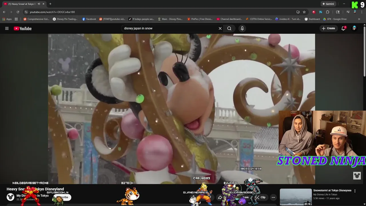Run the search with the magnifier button
Image resolution: width=366 pixels, height=206 pixels.
pyautogui.click(x=229, y=28)
